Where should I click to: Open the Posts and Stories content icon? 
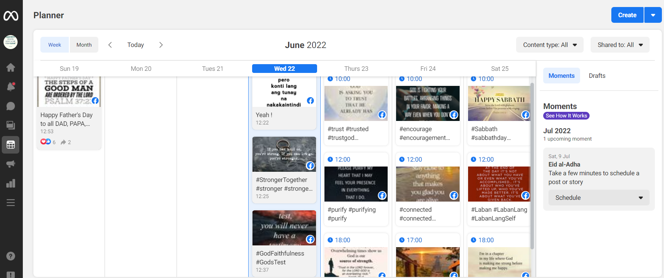(x=11, y=125)
